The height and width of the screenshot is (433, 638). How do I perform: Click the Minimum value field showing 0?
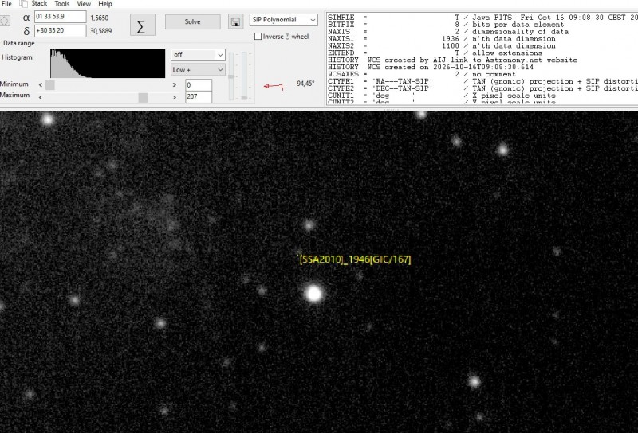199,85
